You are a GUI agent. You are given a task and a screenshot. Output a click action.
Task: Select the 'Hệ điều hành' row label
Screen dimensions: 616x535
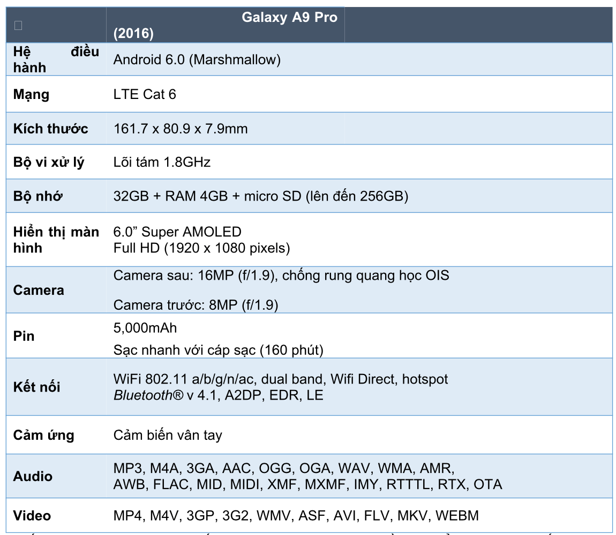(56, 60)
